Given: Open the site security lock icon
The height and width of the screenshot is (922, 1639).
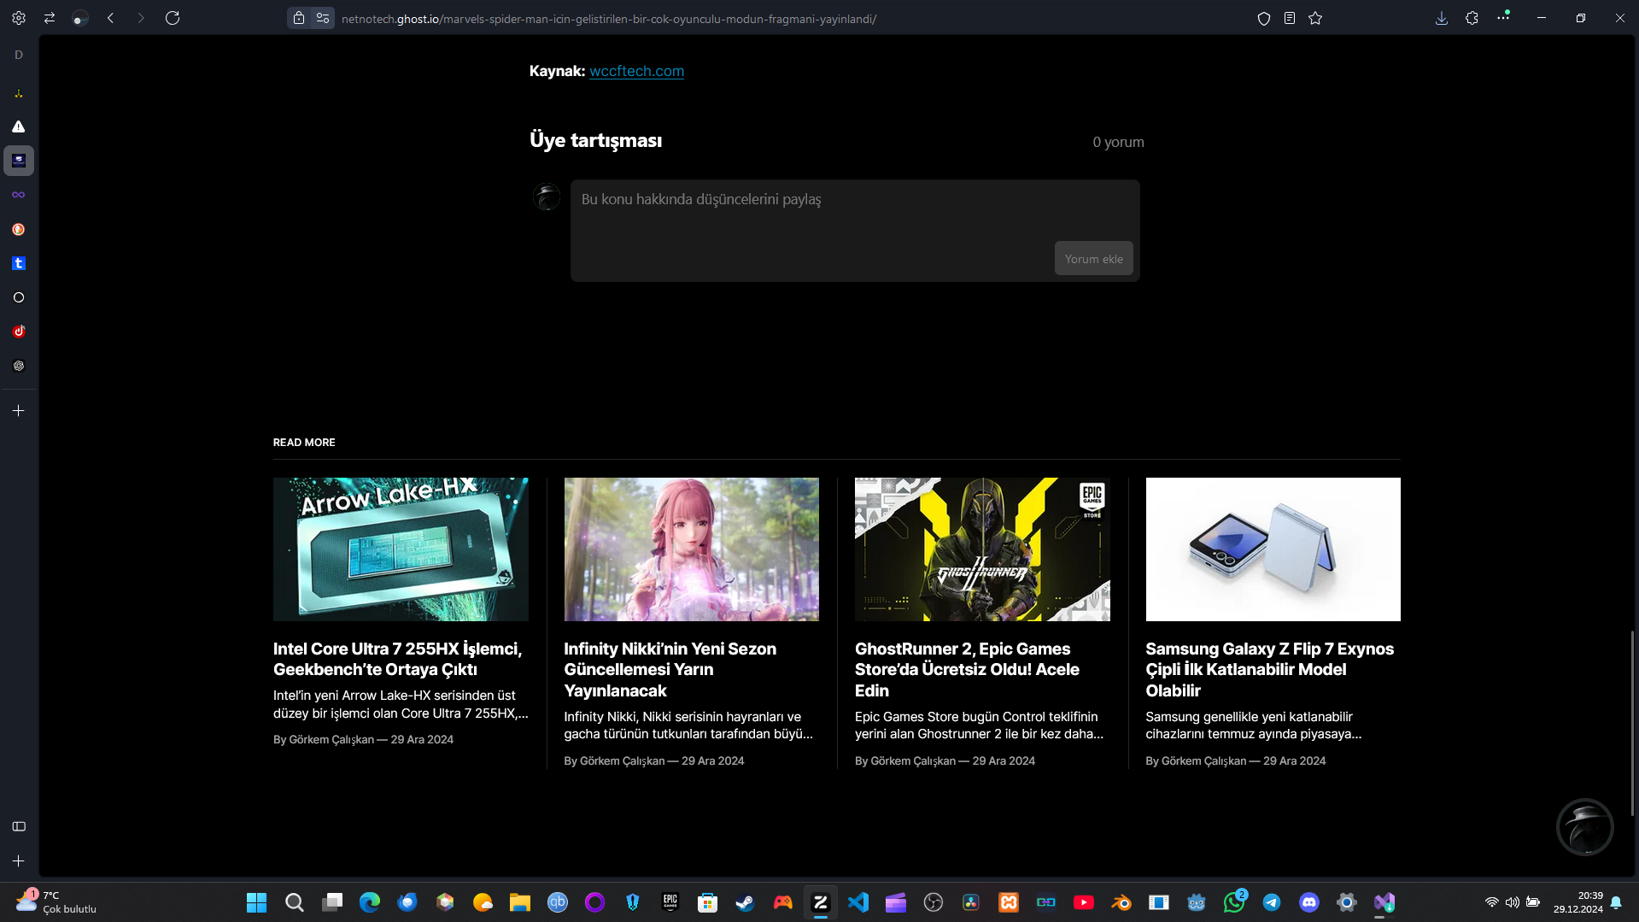Looking at the screenshot, I should 299,18.
